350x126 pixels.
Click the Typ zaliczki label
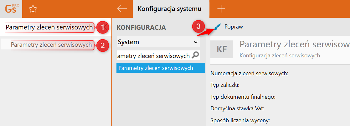point(225,85)
